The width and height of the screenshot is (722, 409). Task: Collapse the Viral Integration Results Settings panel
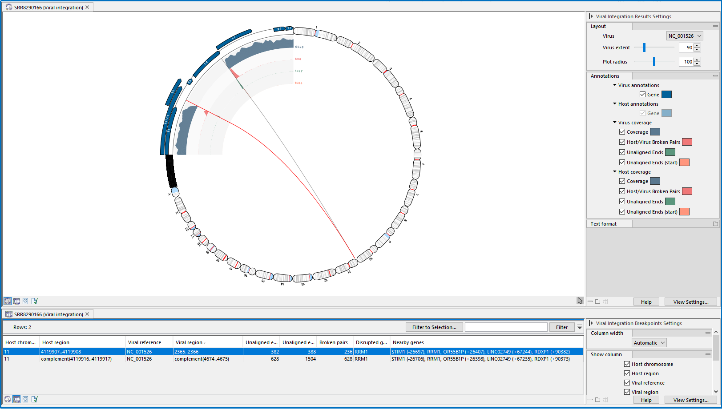[591, 16]
